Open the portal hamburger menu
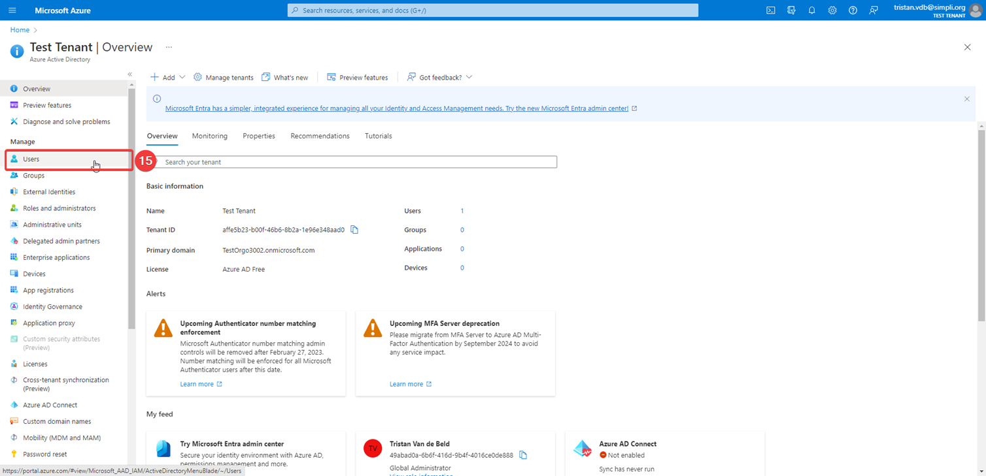 coord(12,10)
